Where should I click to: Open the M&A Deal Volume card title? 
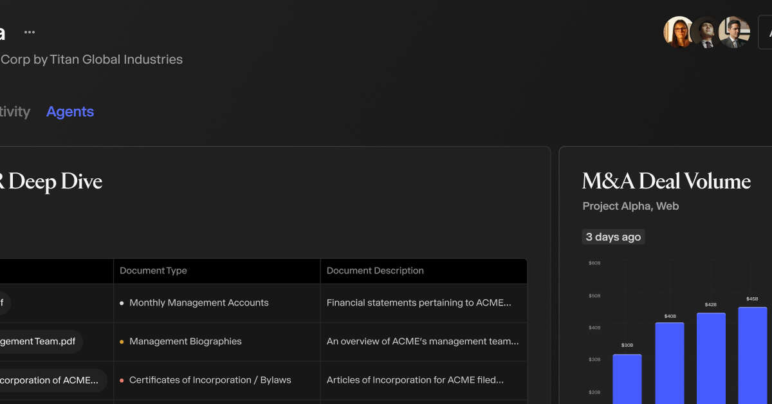tap(666, 181)
